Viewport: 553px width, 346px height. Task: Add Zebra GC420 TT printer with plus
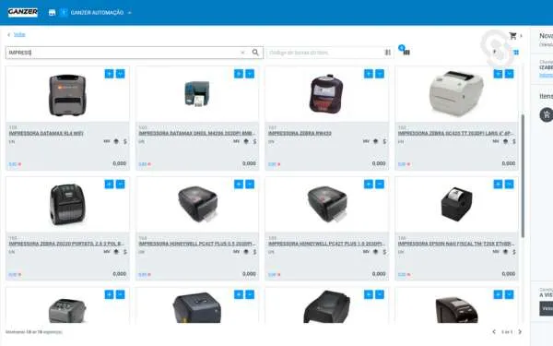[x=498, y=74]
